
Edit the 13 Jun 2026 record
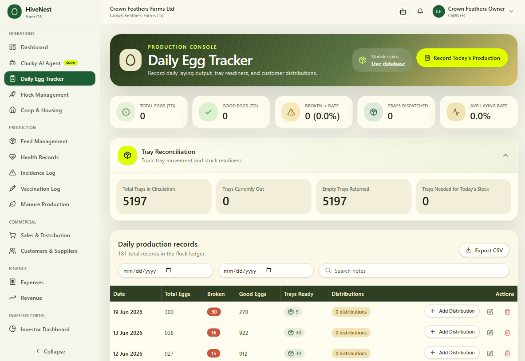click(x=490, y=333)
